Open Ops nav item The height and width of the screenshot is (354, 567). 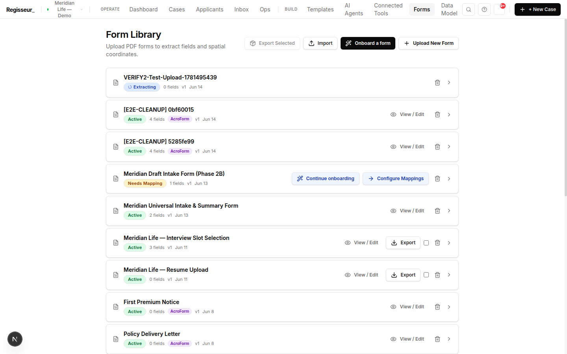(x=265, y=9)
